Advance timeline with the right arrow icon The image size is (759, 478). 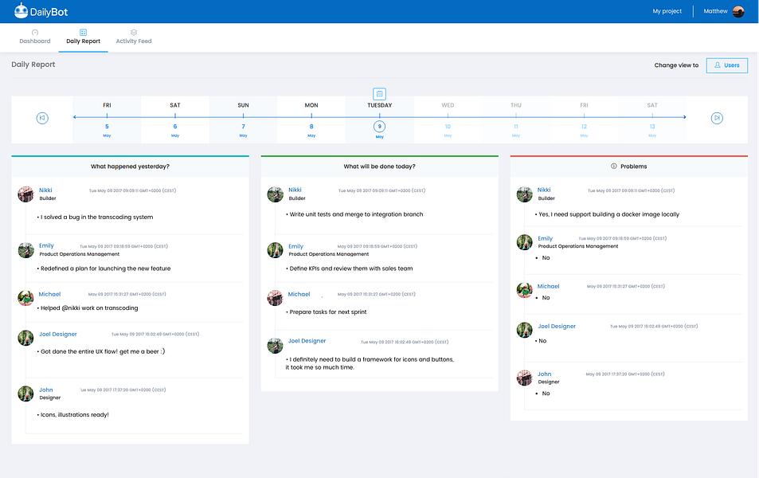click(717, 118)
